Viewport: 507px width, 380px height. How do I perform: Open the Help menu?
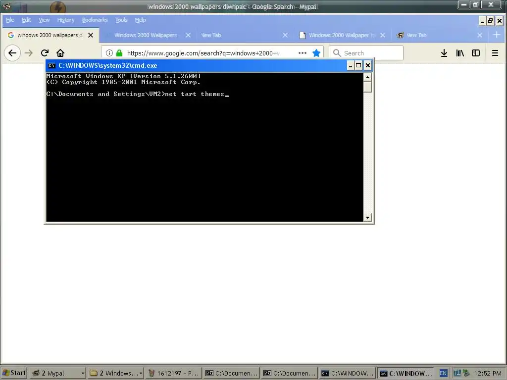(140, 20)
